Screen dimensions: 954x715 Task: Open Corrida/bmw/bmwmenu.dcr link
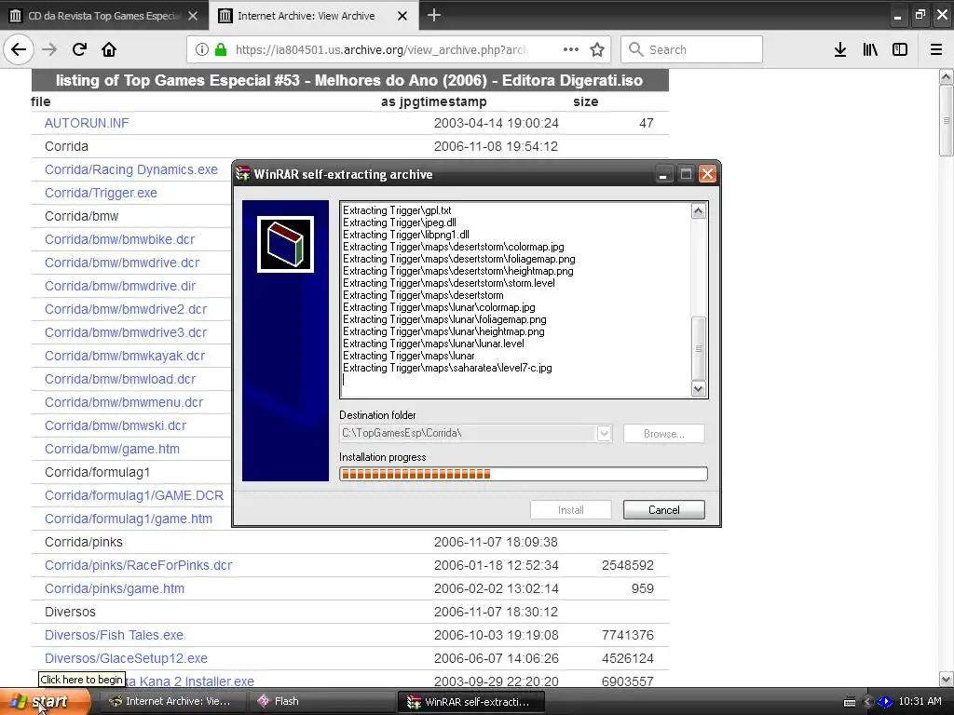pyautogui.click(x=124, y=402)
